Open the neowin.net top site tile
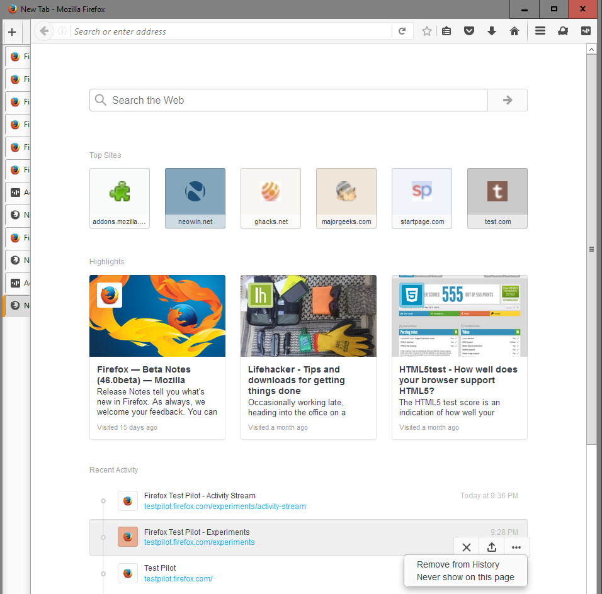 (195, 198)
